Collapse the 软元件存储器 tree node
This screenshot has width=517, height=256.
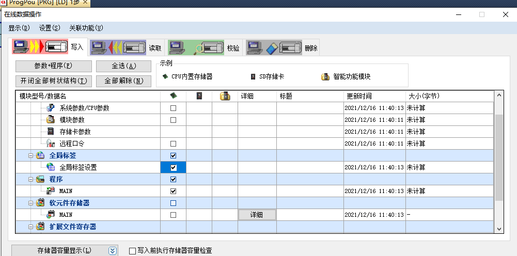(30, 203)
